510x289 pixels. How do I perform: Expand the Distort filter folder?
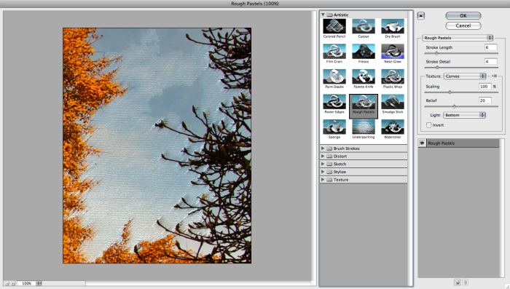[x=323, y=156]
